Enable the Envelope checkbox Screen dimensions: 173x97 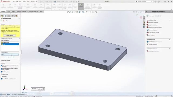tap(1, 77)
